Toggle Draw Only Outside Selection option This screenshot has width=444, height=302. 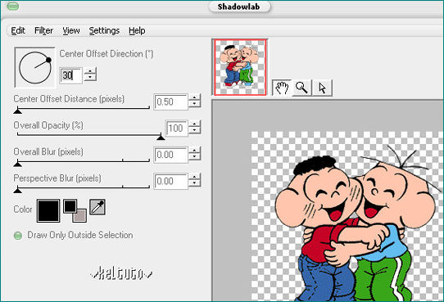point(18,235)
